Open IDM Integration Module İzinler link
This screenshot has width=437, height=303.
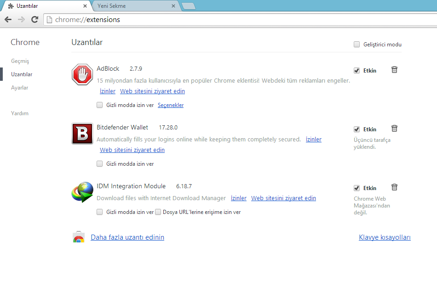click(x=239, y=198)
